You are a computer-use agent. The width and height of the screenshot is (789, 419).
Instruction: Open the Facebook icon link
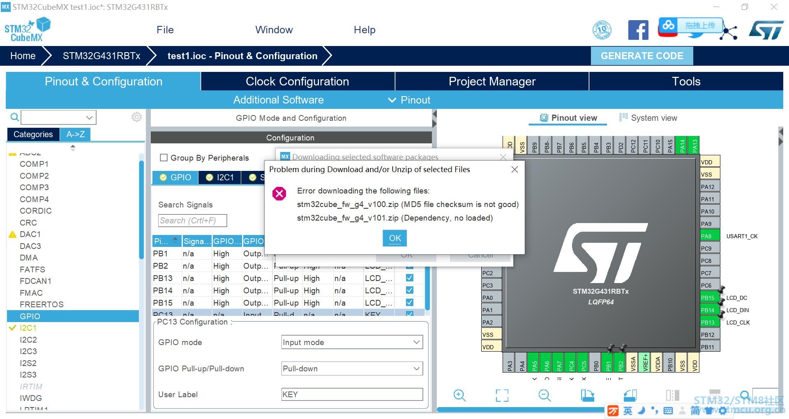638,30
